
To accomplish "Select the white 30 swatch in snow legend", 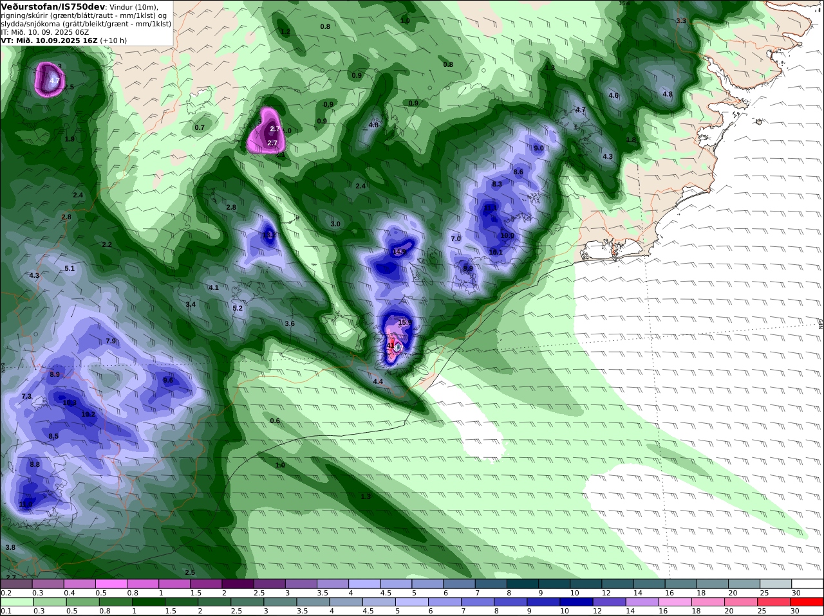I will (807, 584).
